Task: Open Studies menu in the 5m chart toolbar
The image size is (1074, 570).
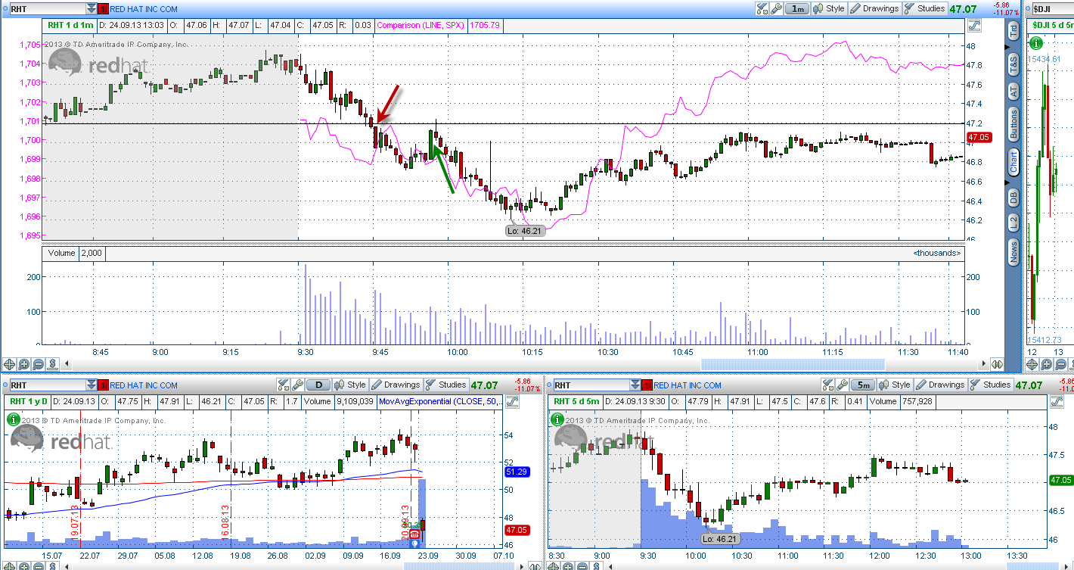Action: tap(991, 385)
